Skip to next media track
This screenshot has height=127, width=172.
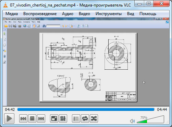pos(41,118)
